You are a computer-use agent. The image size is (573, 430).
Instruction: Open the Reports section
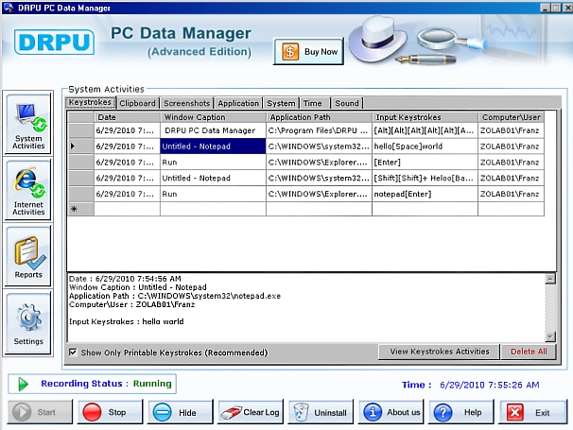point(28,254)
